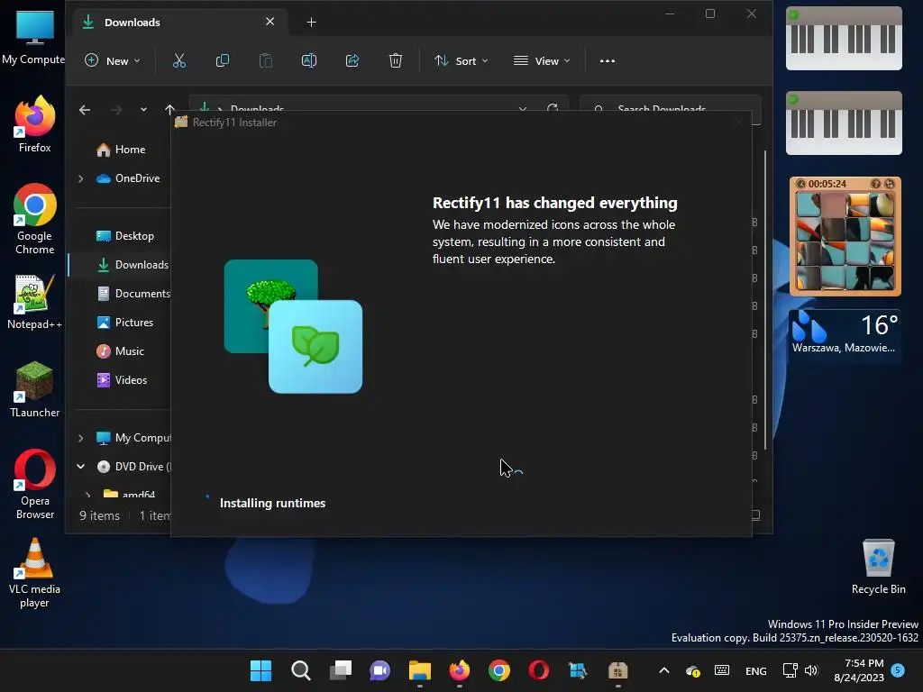
Task: Open Chrome from the taskbar
Action: pos(499,670)
